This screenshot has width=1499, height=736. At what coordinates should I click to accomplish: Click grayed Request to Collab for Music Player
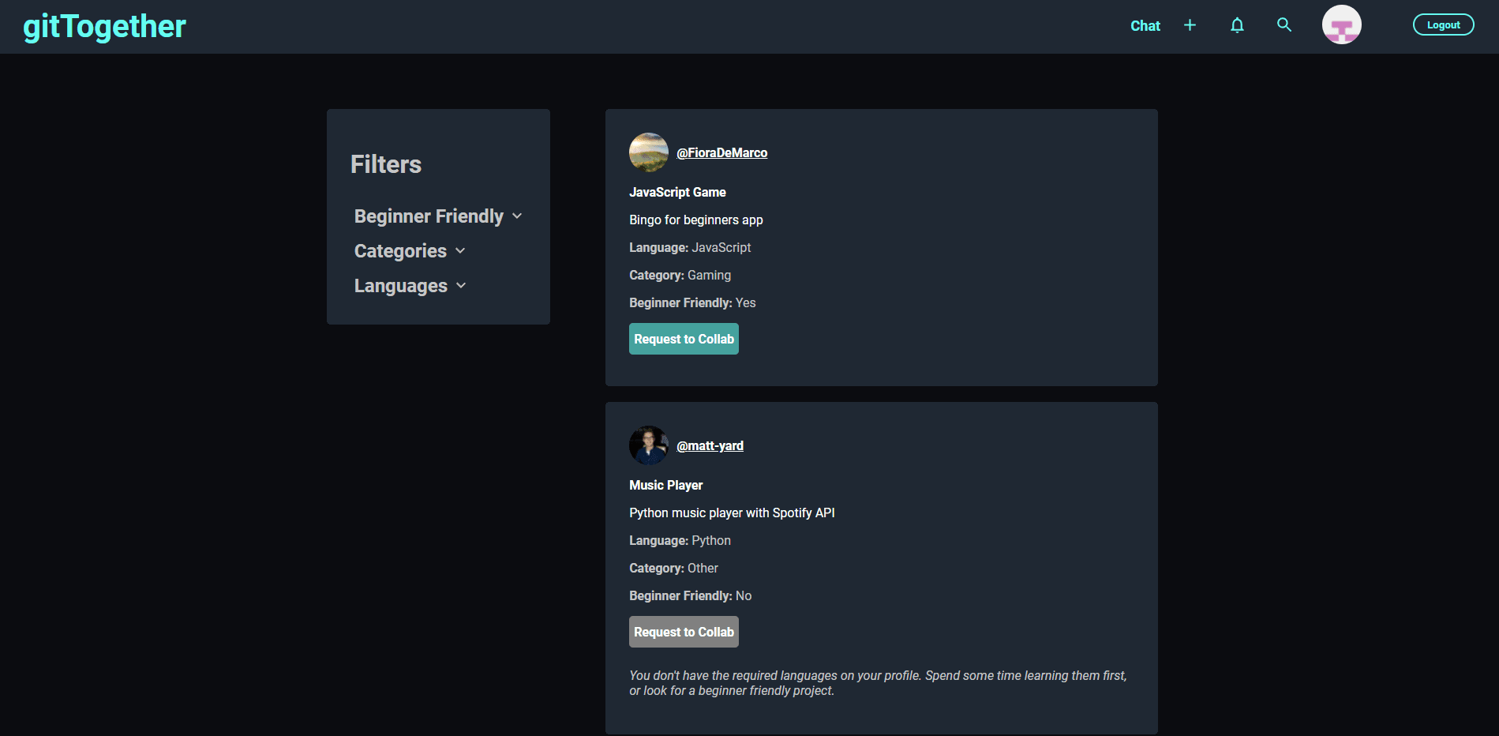click(684, 632)
